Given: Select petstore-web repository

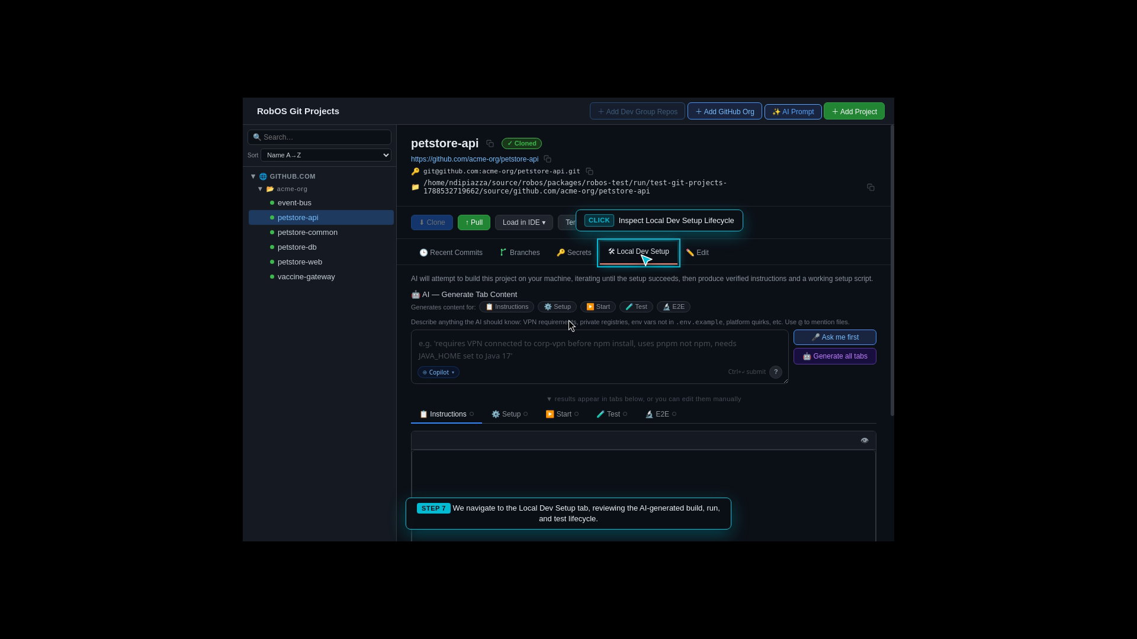Looking at the screenshot, I should point(321,262).
